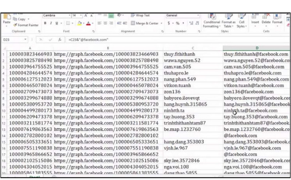291x180 pixels.
Task: Apply the yellow Fill Color bucket
Action: pyautogui.click(x=79, y=23)
